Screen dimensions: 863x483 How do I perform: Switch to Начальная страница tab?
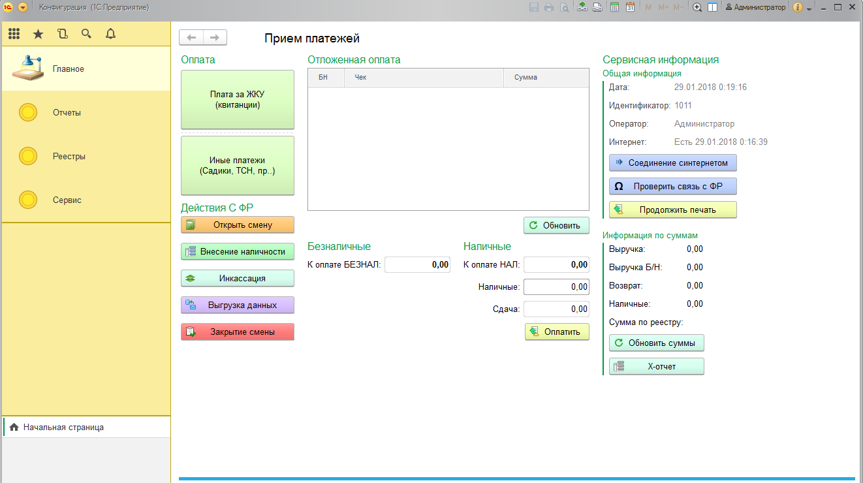[x=63, y=427]
